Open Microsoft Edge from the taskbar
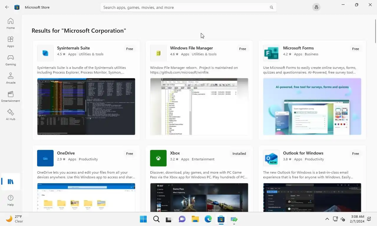 (208, 219)
